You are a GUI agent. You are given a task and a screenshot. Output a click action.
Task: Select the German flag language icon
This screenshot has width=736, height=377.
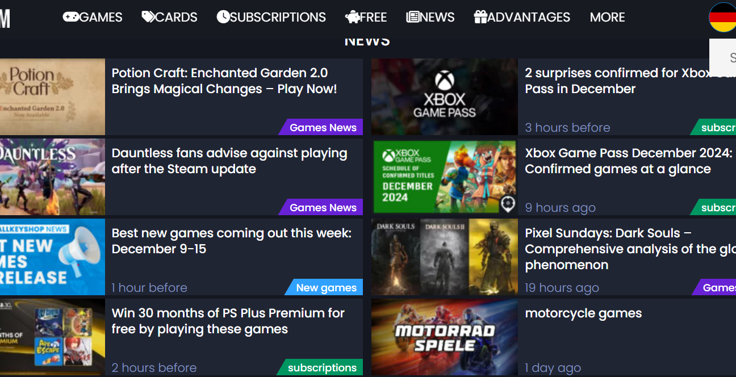coord(723,18)
